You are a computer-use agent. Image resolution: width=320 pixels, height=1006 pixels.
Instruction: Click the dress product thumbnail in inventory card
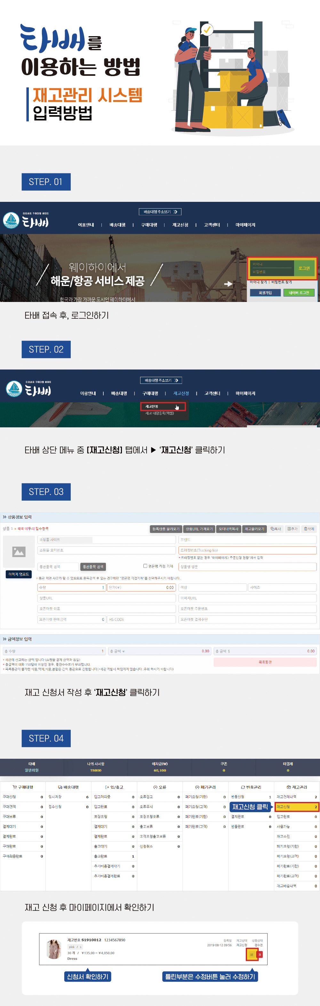[x=54, y=949]
